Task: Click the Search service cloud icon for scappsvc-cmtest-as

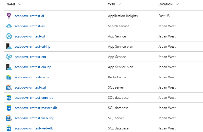Action: pos(9,26)
